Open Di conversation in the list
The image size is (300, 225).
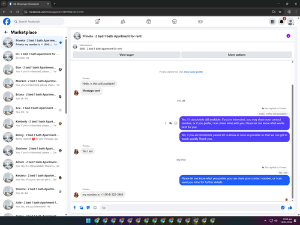click(x=32, y=56)
